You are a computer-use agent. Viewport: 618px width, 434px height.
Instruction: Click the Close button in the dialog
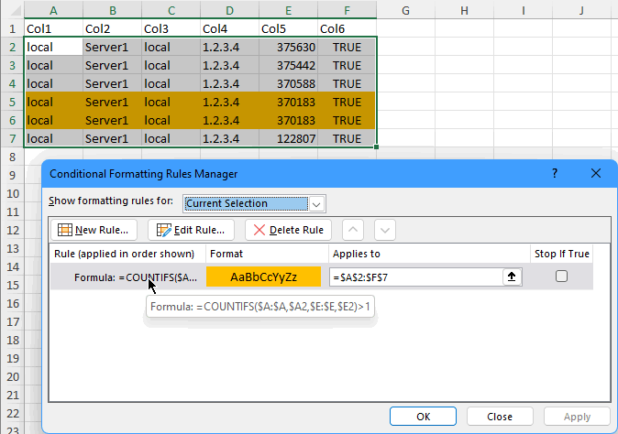point(500,417)
